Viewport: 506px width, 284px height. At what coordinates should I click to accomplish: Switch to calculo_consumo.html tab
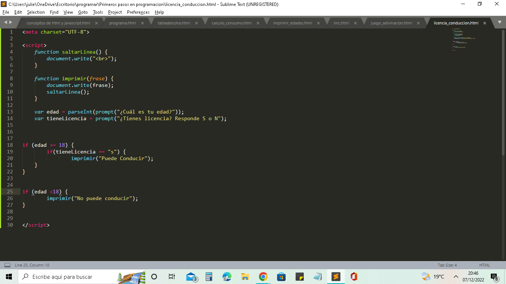click(232, 23)
